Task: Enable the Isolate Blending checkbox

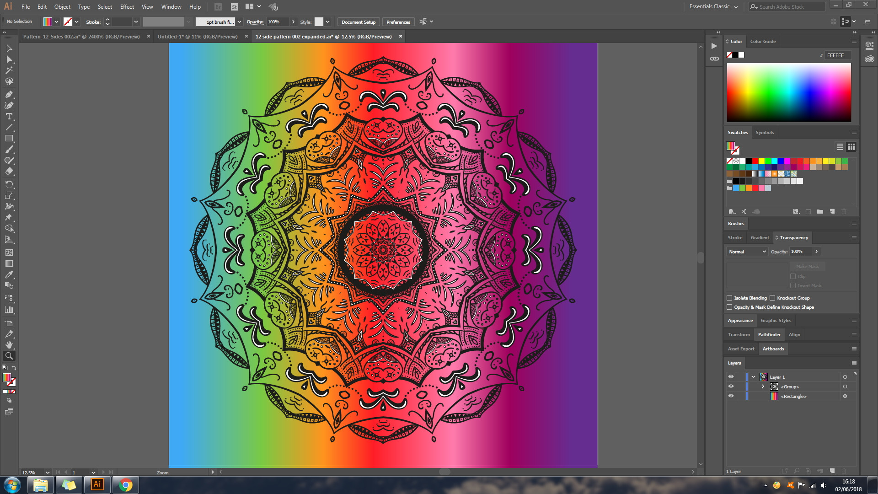Action: 730,298
